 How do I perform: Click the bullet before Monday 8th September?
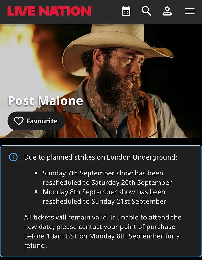(x=36, y=192)
